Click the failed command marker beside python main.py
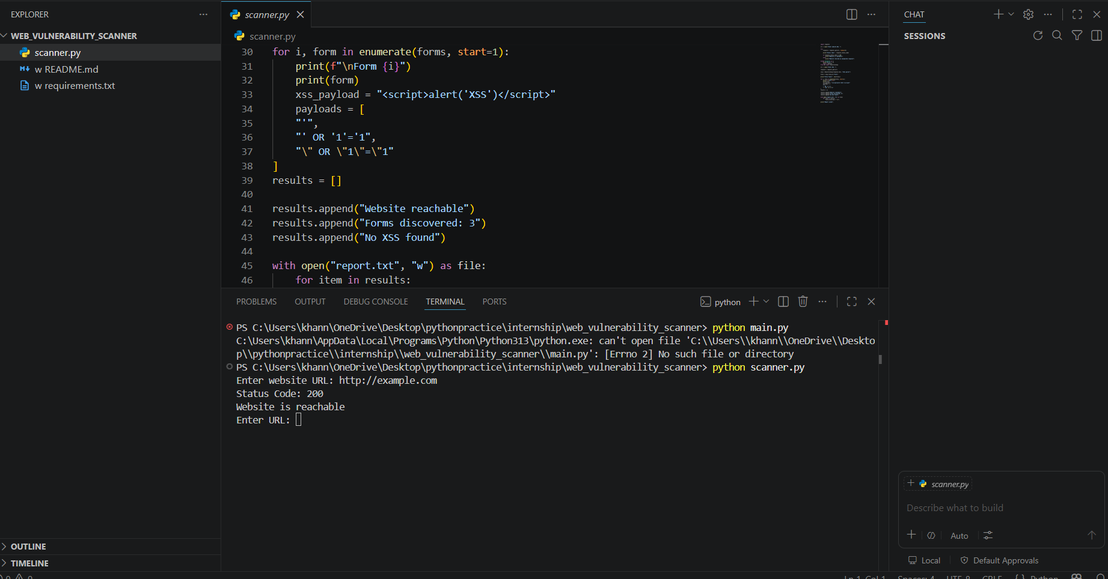The width and height of the screenshot is (1108, 579). tap(229, 327)
